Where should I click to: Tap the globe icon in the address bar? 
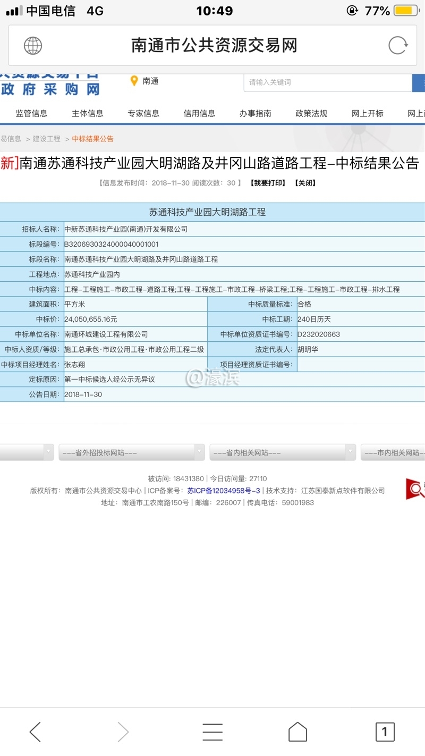(32, 45)
